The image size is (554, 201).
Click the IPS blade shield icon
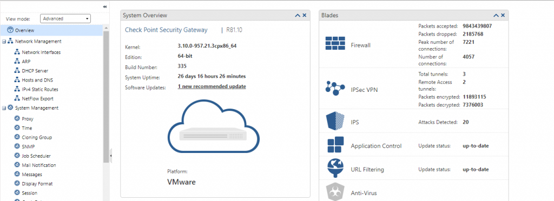pyautogui.click(x=335, y=121)
